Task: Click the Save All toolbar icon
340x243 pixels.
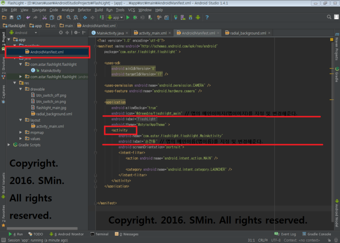Action: 11,17
